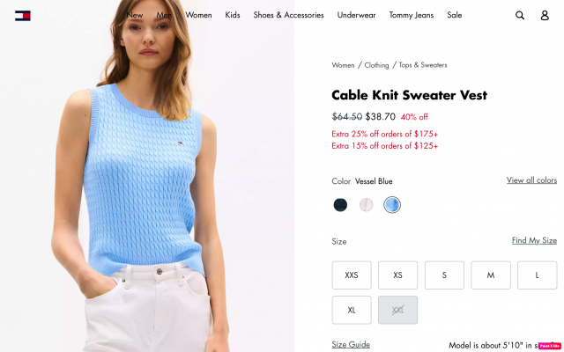The width and height of the screenshot is (564, 352).
Task: Select the white color swatch
Action: (367, 205)
